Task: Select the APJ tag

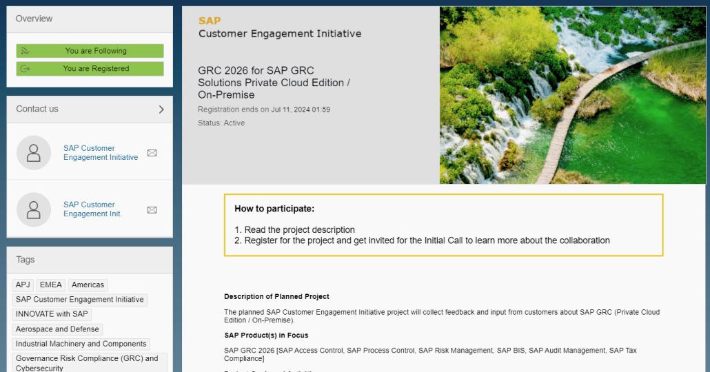Action: coord(23,285)
